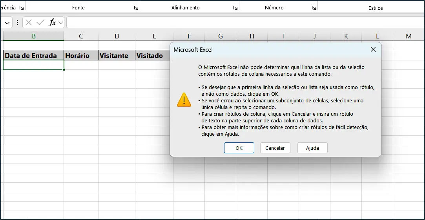Image resolution: width=425 pixels, height=220 pixels.
Task: Open the Alinhamento dialog launcher
Action: click(235, 8)
